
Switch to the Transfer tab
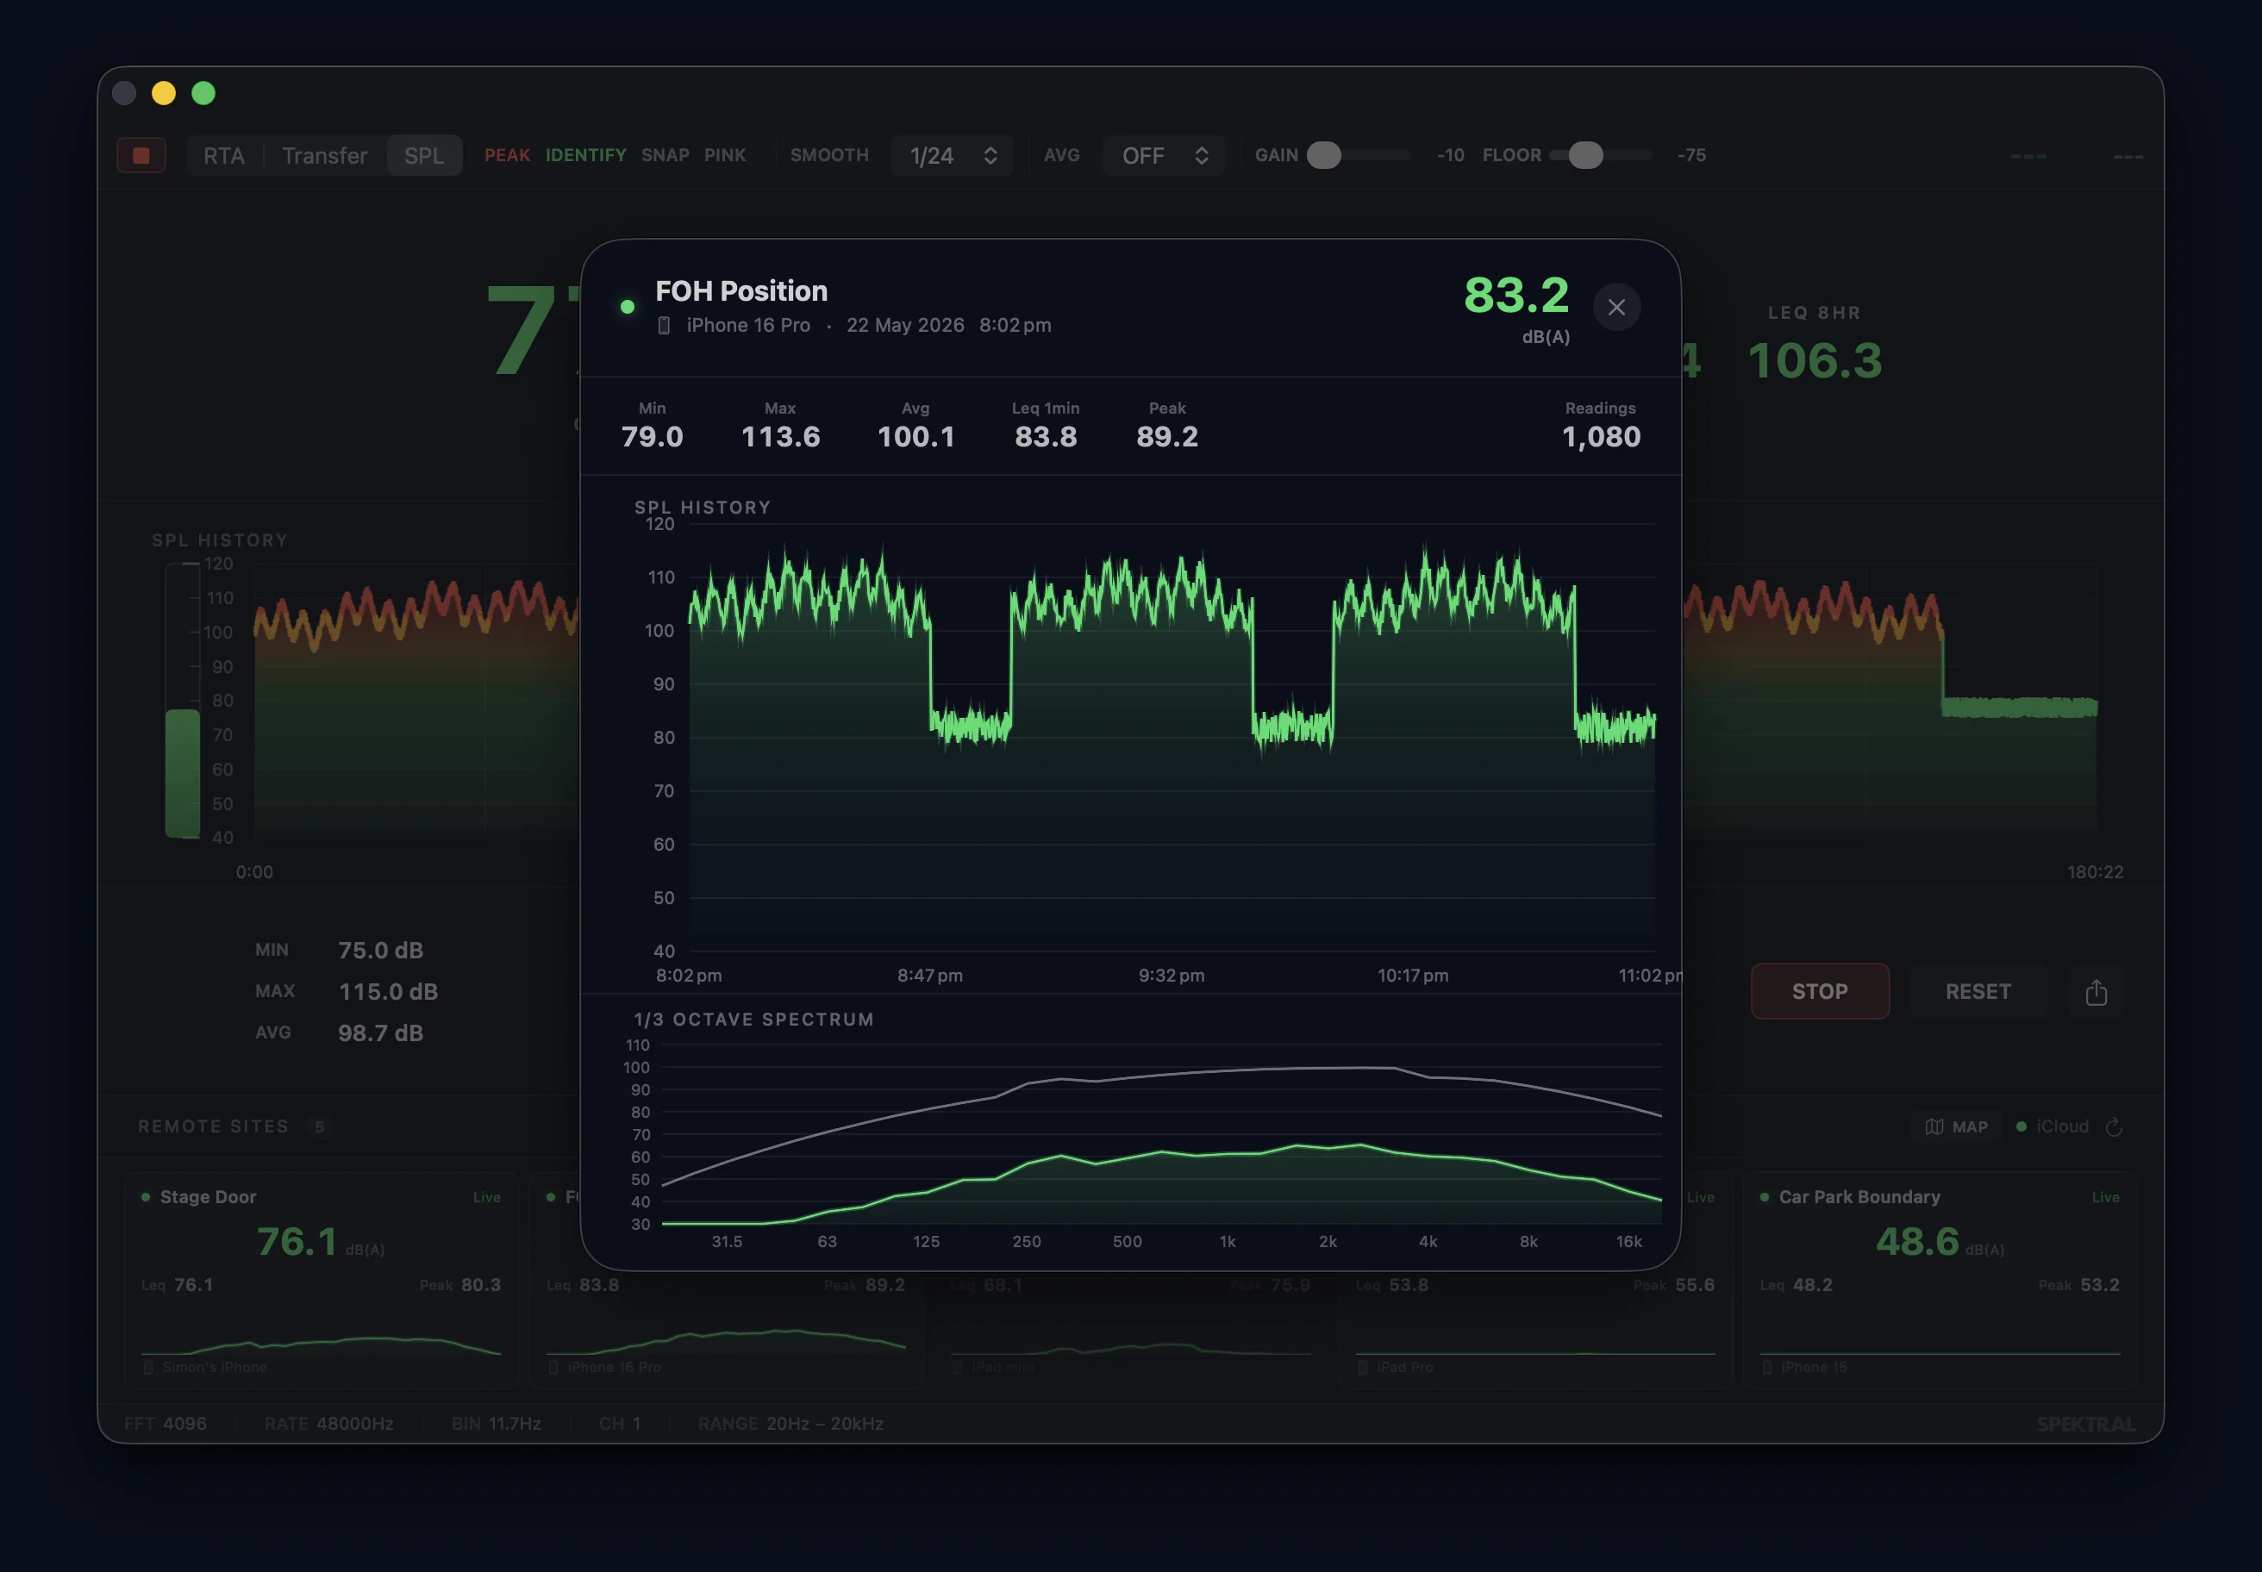324,156
